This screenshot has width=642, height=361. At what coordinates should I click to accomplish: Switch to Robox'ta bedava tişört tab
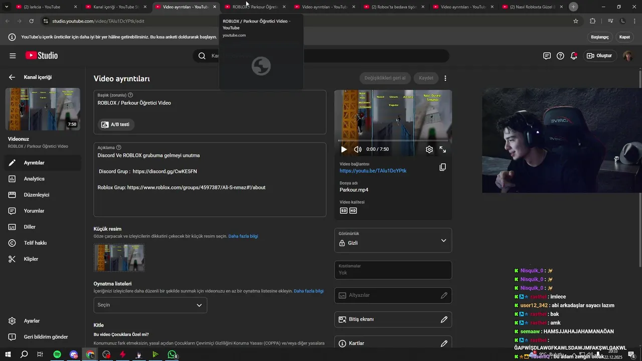[x=394, y=7]
